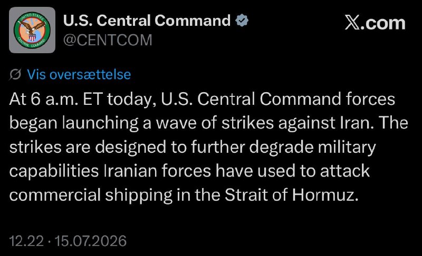The width and height of the screenshot is (422, 256).
Task: Click the Grok translation slashed-circle icon
Action: (15, 74)
